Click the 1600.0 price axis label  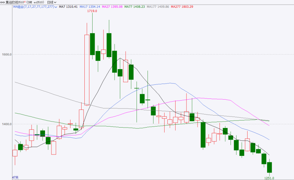(x=7, y=55)
